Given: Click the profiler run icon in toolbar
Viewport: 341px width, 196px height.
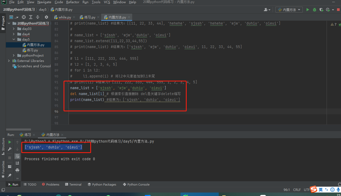Looking at the screenshot, I should tap(328, 10).
